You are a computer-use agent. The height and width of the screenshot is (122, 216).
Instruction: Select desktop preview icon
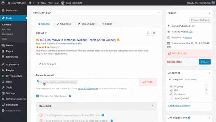click(x=148, y=33)
